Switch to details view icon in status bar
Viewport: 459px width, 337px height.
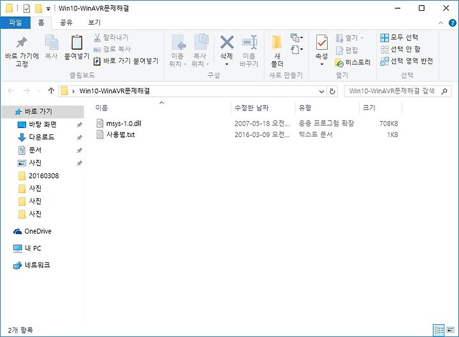point(439,331)
